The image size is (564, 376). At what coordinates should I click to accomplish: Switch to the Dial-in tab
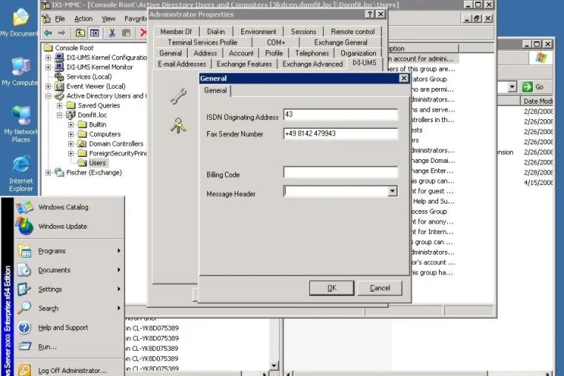(x=216, y=32)
